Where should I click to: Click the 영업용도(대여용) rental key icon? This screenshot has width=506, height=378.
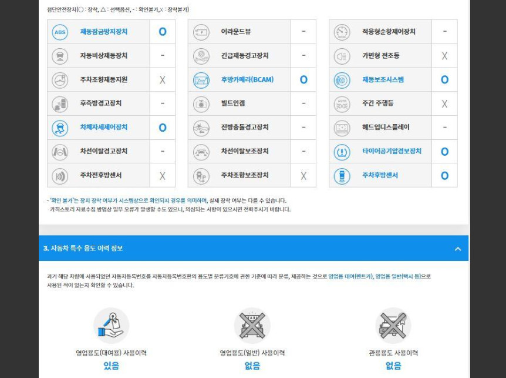click(112, 325)
